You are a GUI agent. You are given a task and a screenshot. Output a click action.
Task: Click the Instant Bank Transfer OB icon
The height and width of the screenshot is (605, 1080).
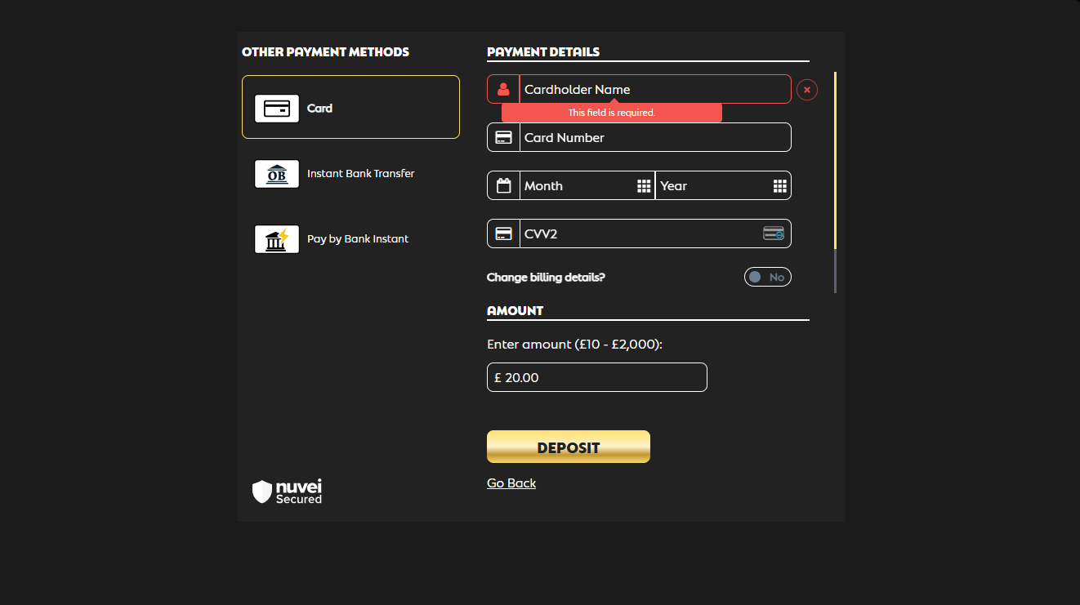(277, 174)
